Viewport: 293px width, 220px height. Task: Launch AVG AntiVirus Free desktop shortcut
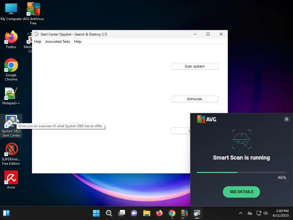33,13
